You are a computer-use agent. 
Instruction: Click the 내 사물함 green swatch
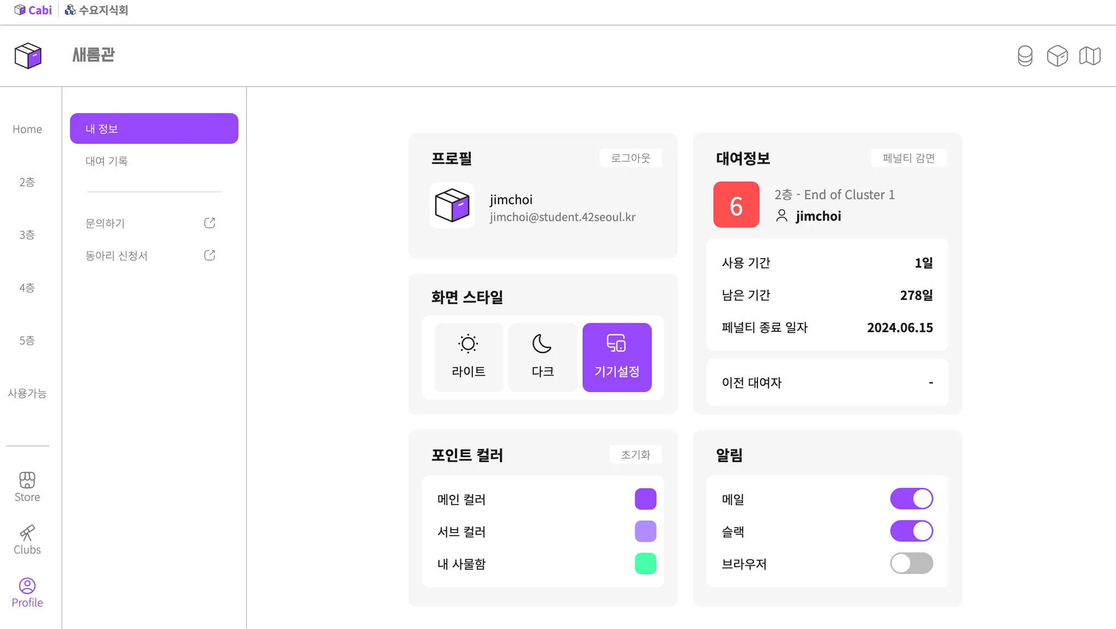(x=645, y=564)
